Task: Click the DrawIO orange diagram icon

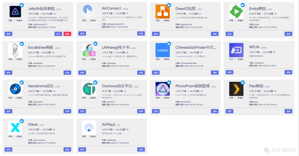Action: pos(163,12)
